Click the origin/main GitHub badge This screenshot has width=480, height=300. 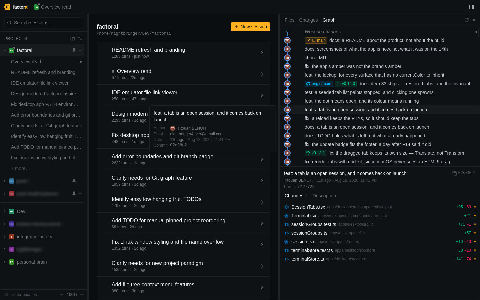point(319,84)
